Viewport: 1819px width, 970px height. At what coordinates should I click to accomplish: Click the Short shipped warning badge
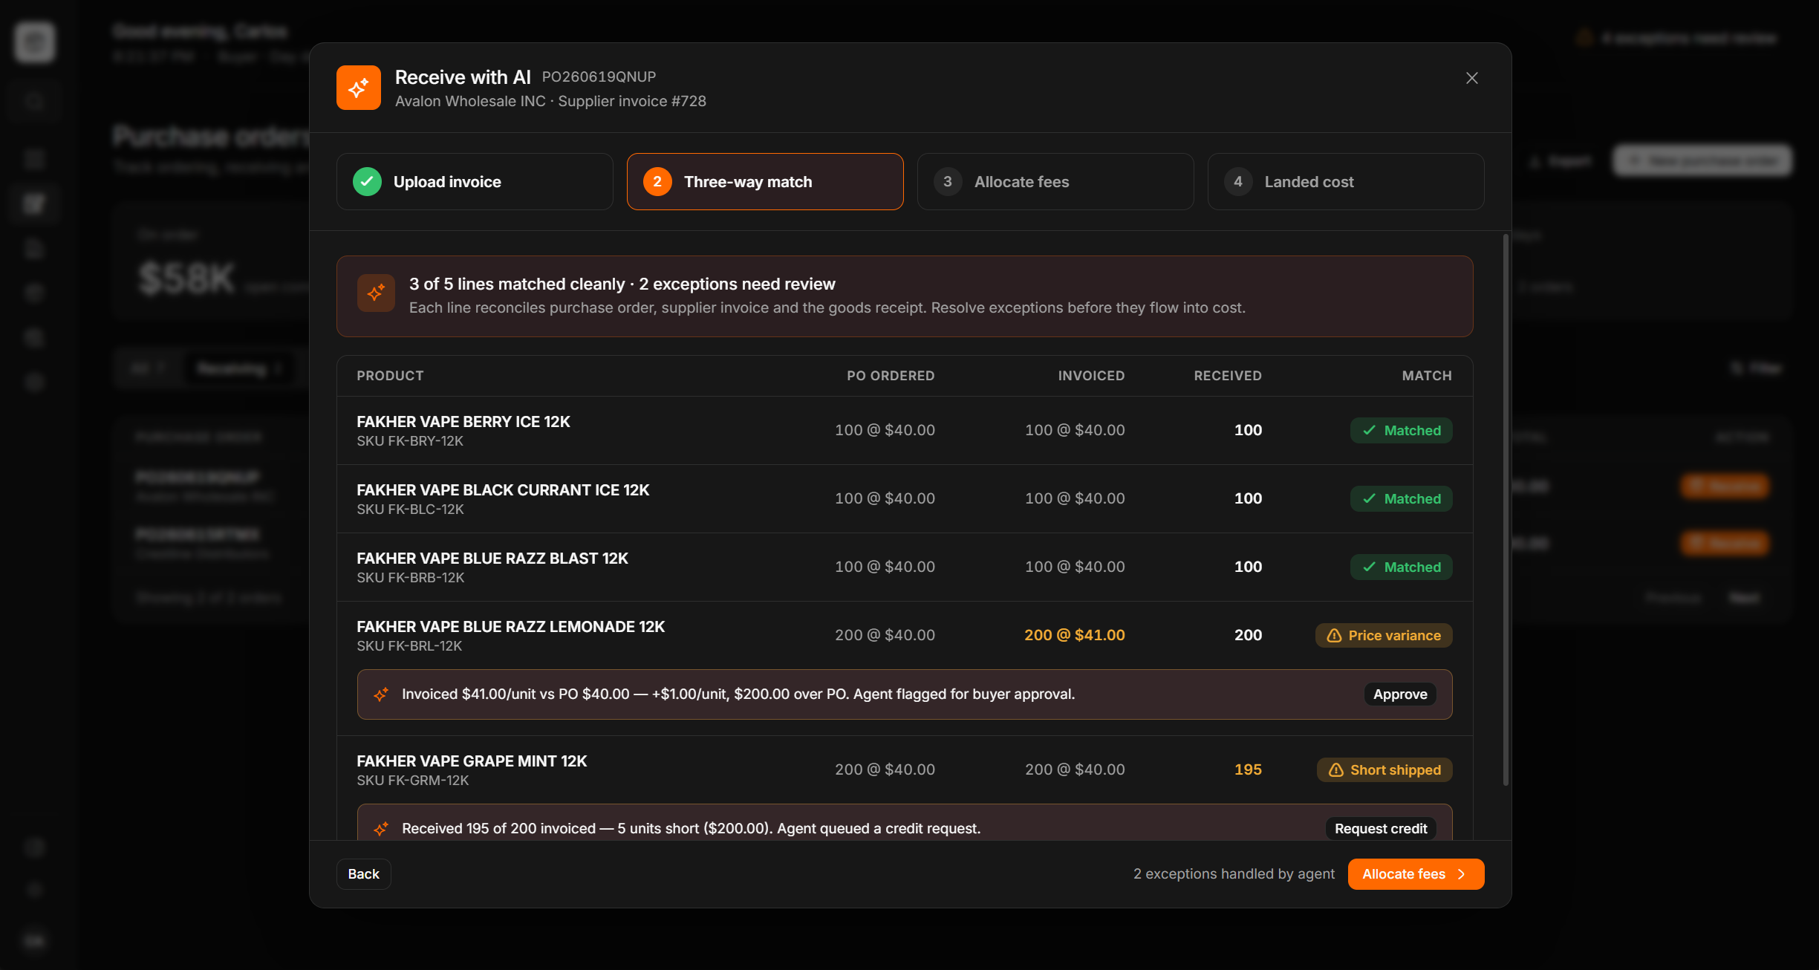coord(1384,770)
